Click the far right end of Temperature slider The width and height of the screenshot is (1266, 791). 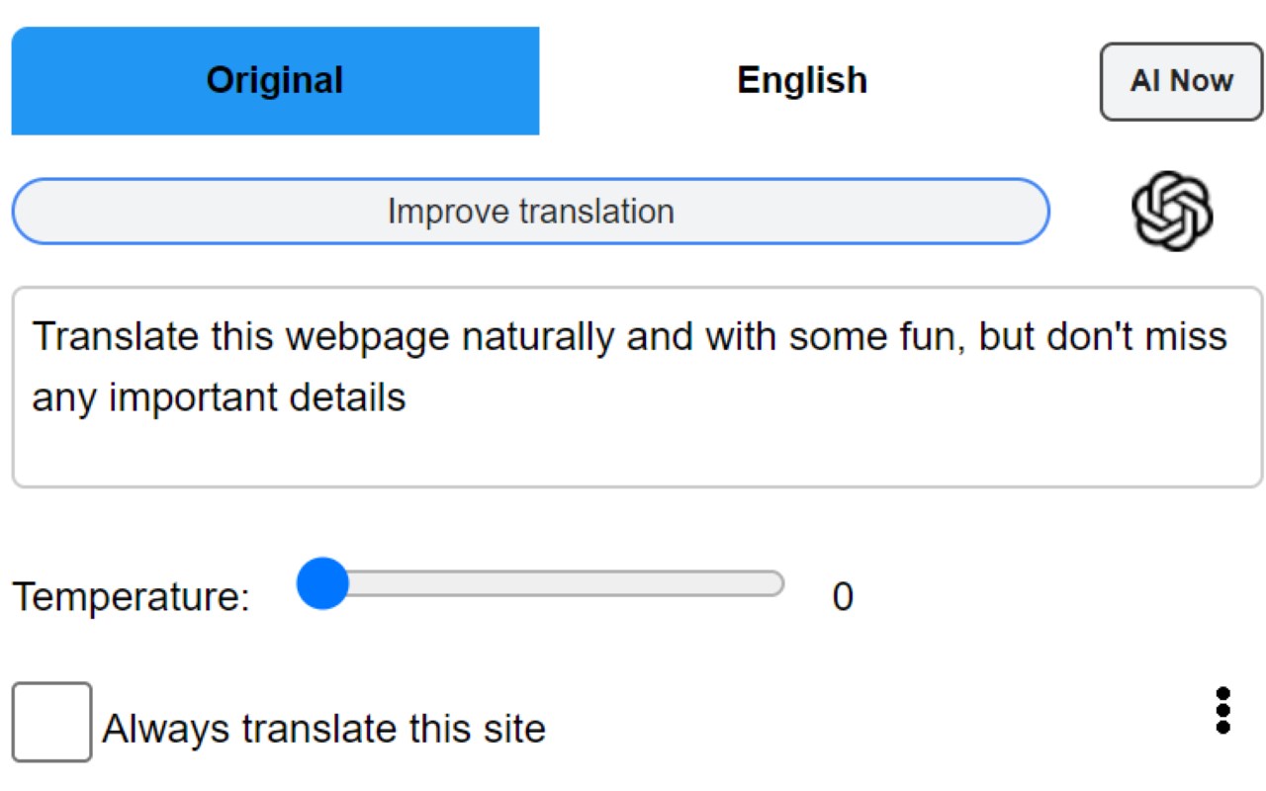pyautogui.click(x=777, y=584)
